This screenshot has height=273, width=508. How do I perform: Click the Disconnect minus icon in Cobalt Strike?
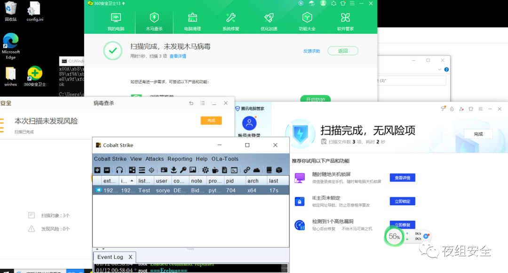point(107,170)
